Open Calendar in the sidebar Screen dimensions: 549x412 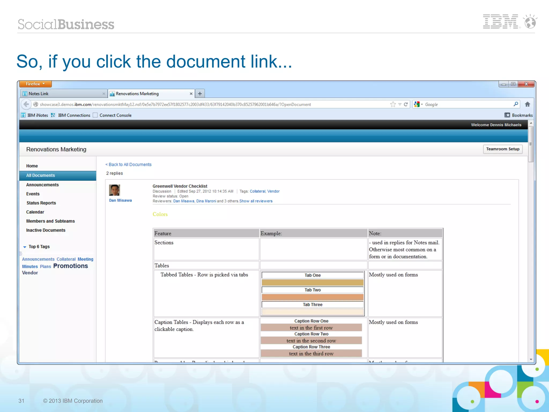[x=35, y=212]
